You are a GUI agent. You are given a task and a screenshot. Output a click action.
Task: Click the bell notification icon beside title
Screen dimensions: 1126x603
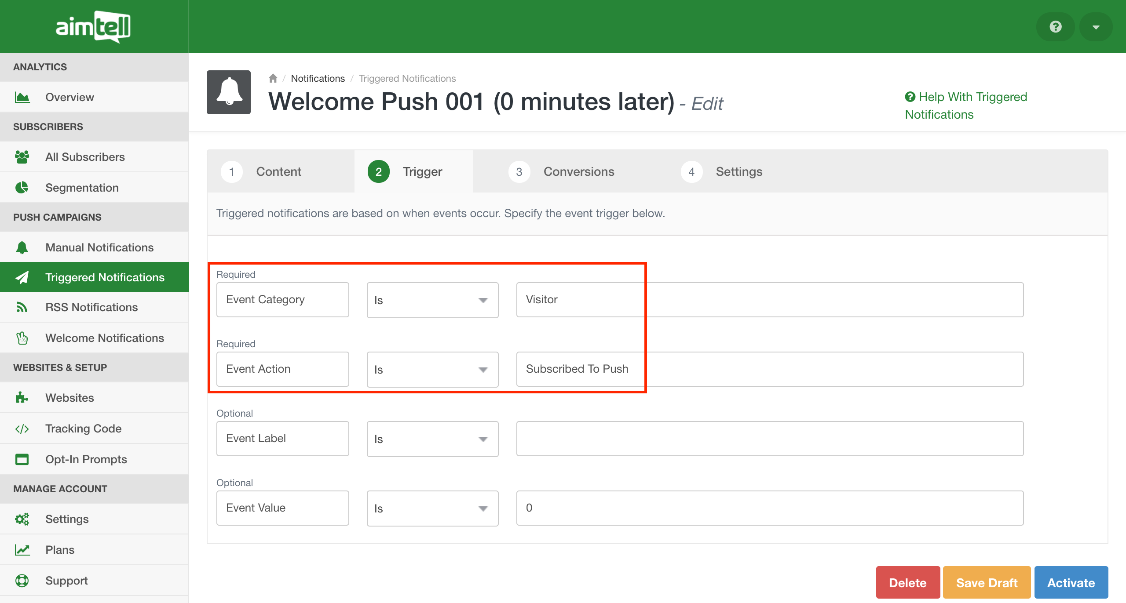229,92
